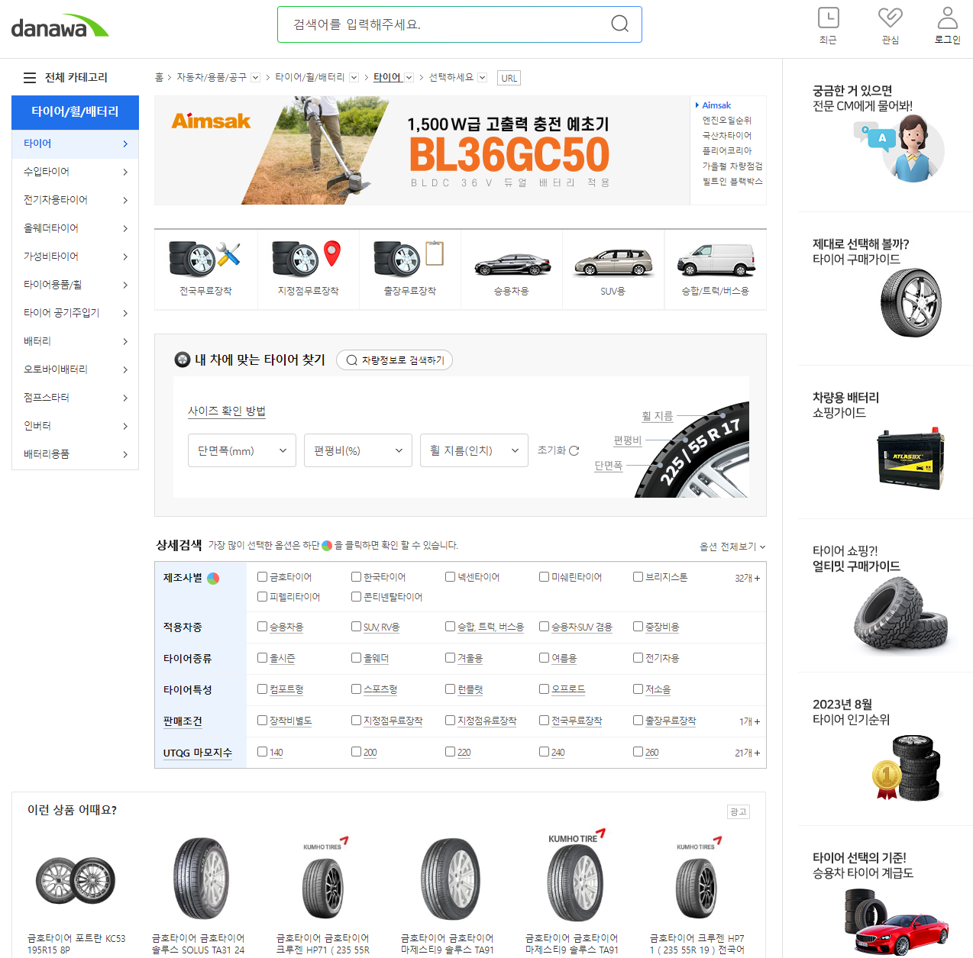Image resolution: width=973 pixels, height=958 pixels.
Task: Open the August 2023 tire ranking medal image
Action: 907,767
